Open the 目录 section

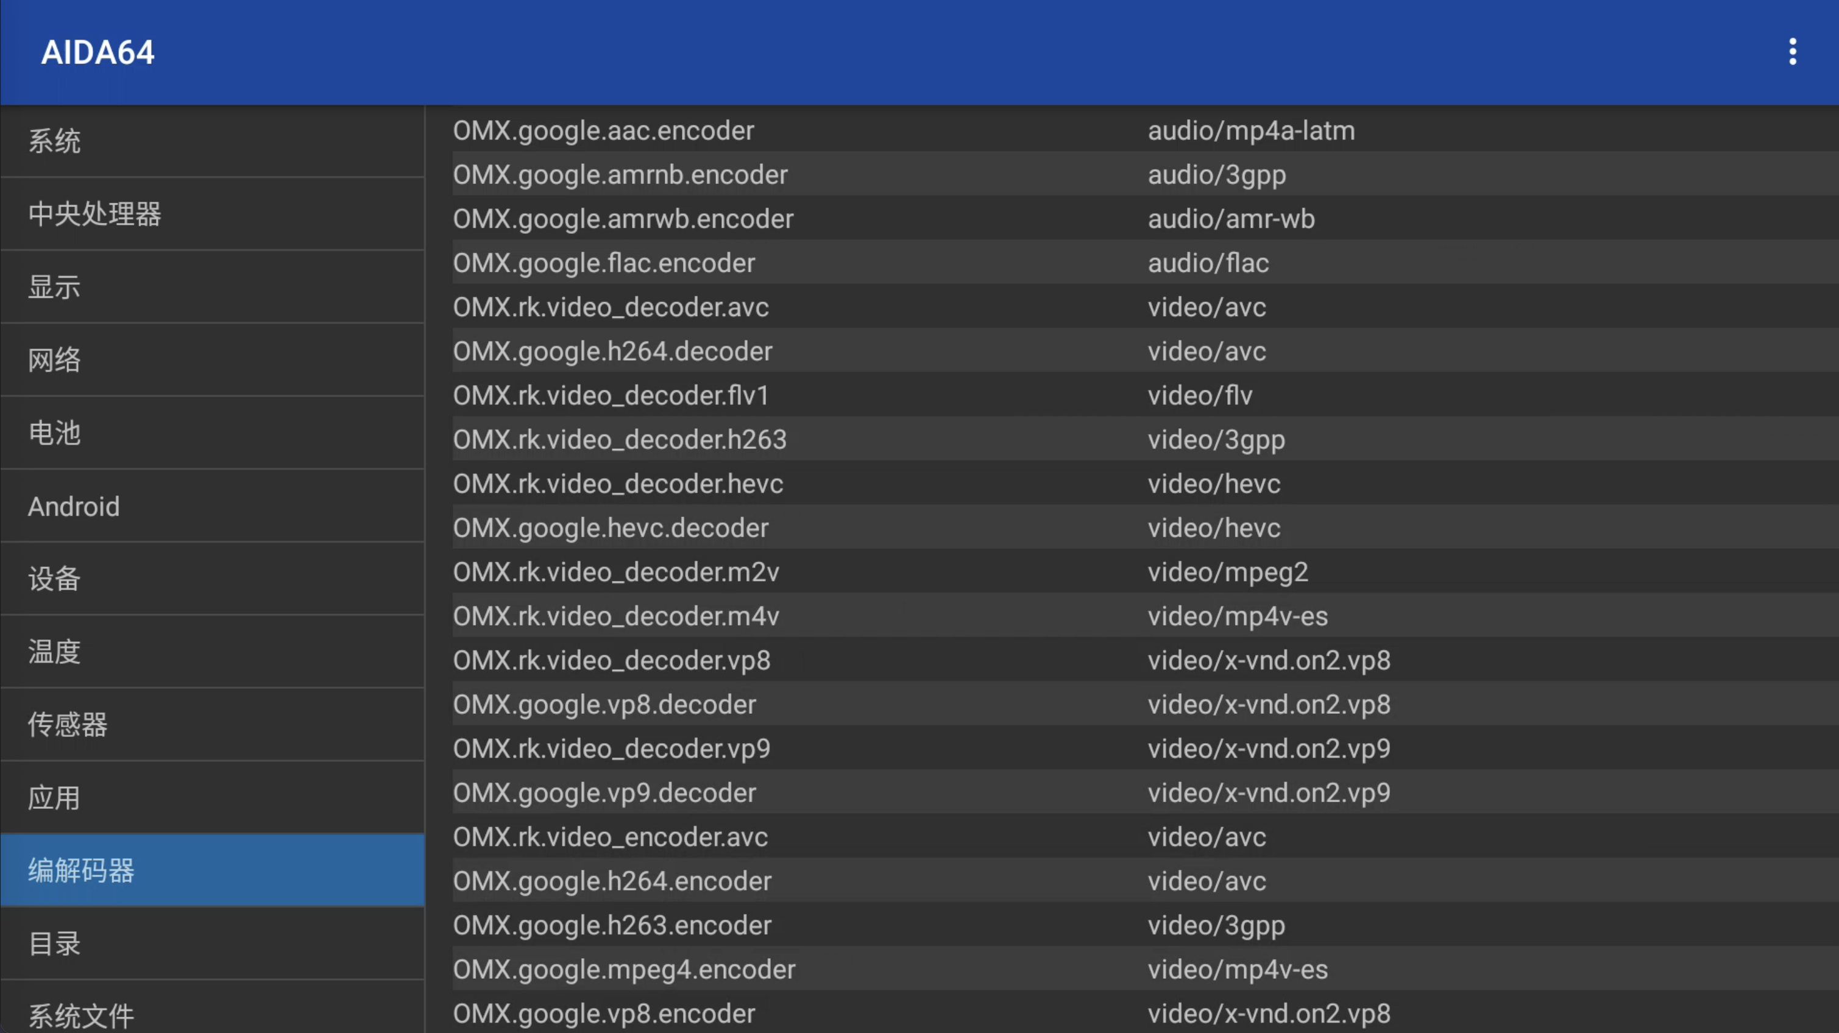[x=212, y=944]
